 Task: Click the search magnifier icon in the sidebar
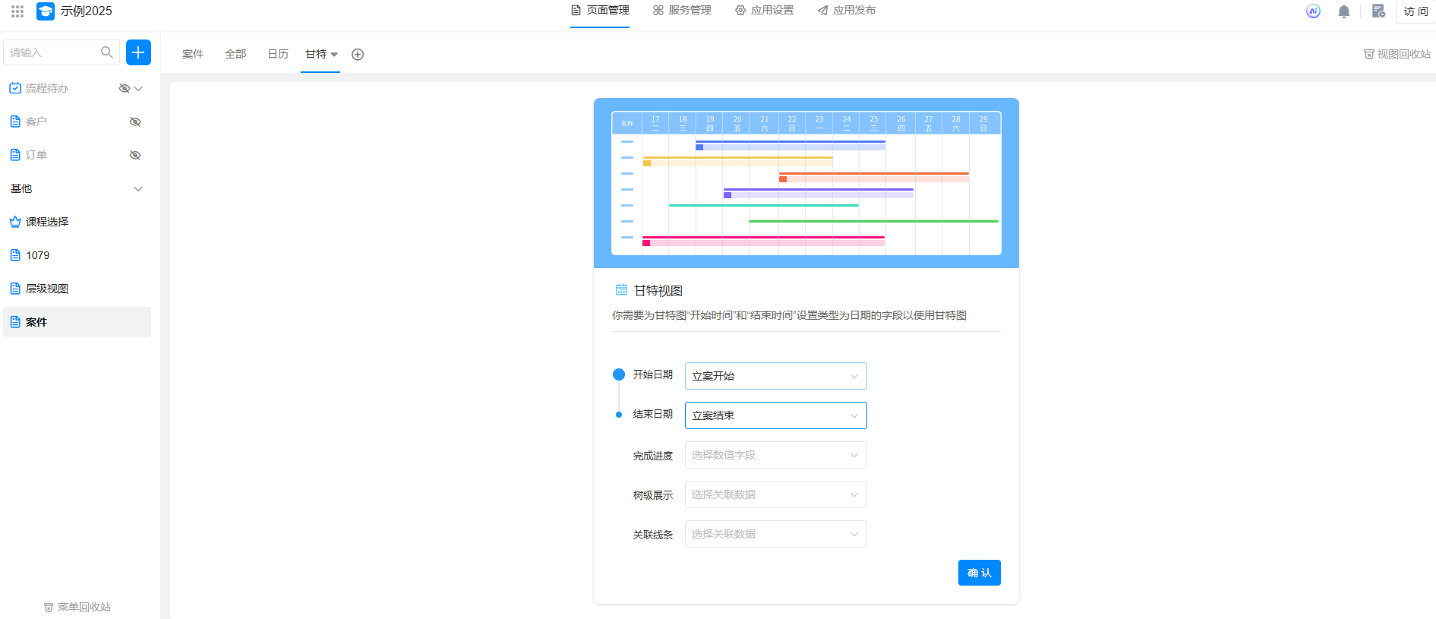(107, 52)
